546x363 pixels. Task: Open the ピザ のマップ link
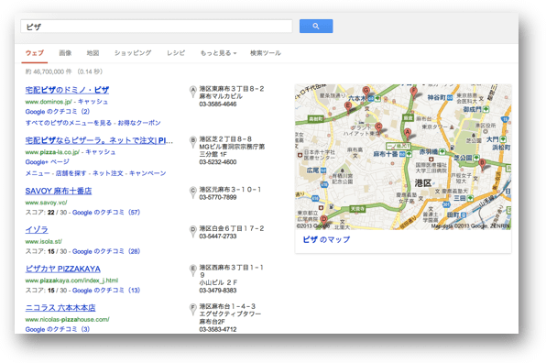tap(326, 239)
